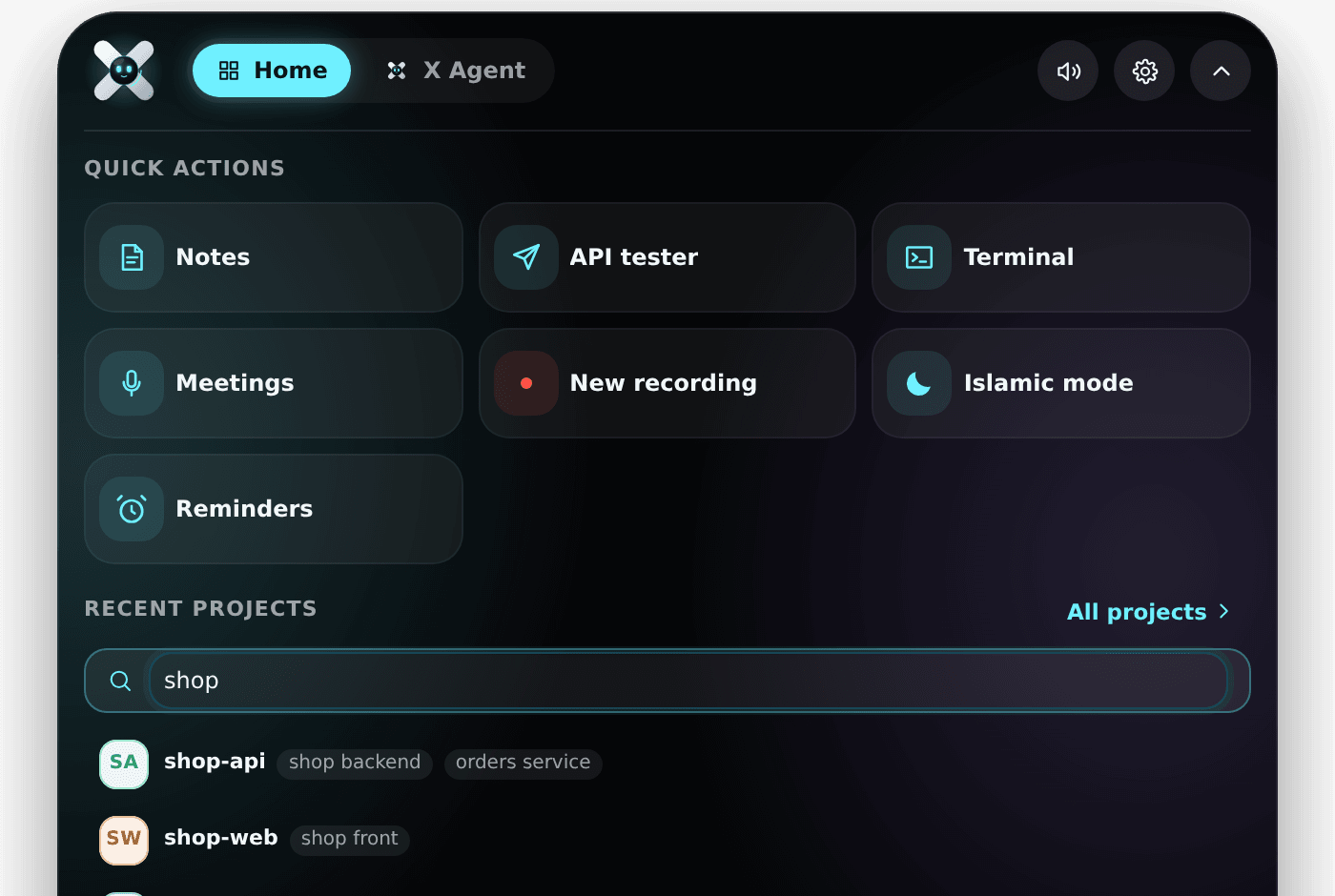Viewport: 1335px width, 896px height.
Task: Open the Terminal quick action
Action: coord(1061,257)
